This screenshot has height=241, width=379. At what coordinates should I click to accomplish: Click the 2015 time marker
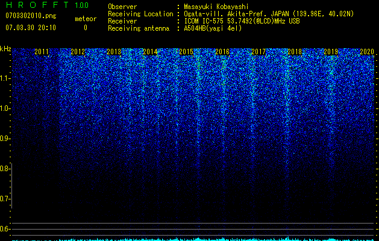(x=186, y=52)
